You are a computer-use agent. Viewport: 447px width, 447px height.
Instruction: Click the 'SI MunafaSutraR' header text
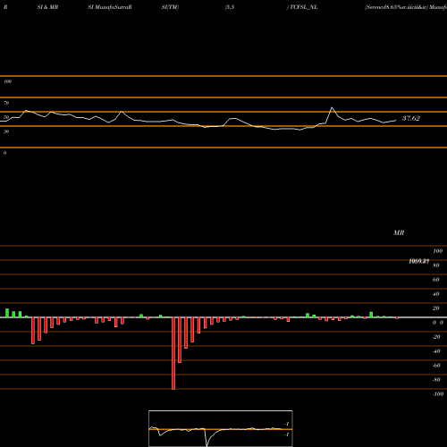click(x=110, y=7)
